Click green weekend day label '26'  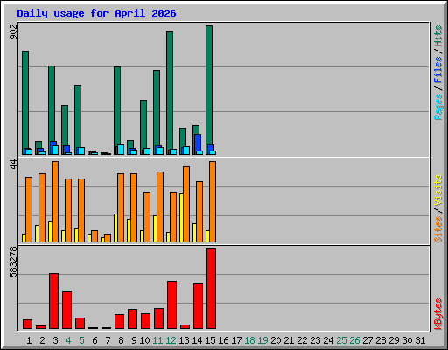(354, 340)
